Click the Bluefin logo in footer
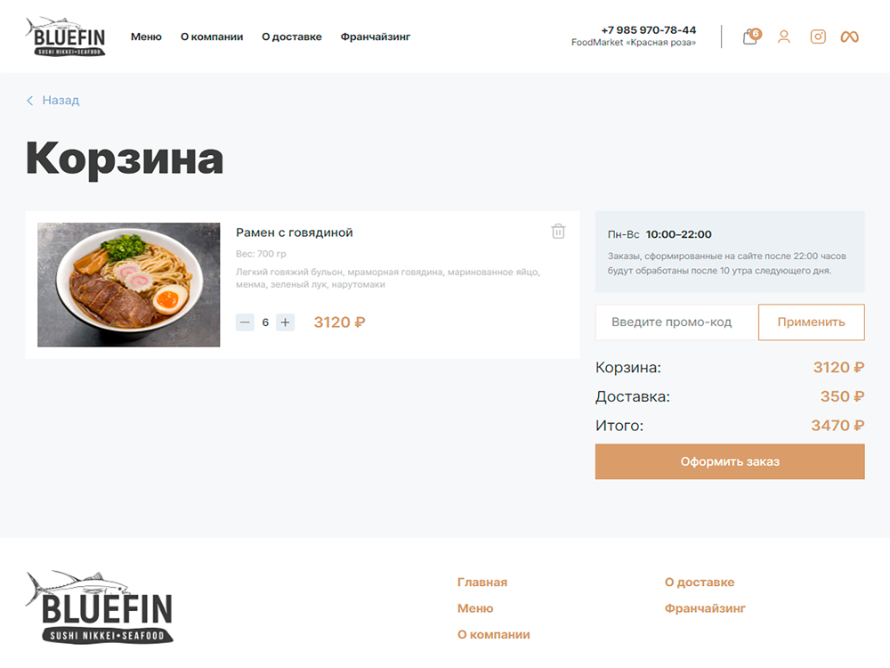The image size is (890, 668). coord(100,607)
